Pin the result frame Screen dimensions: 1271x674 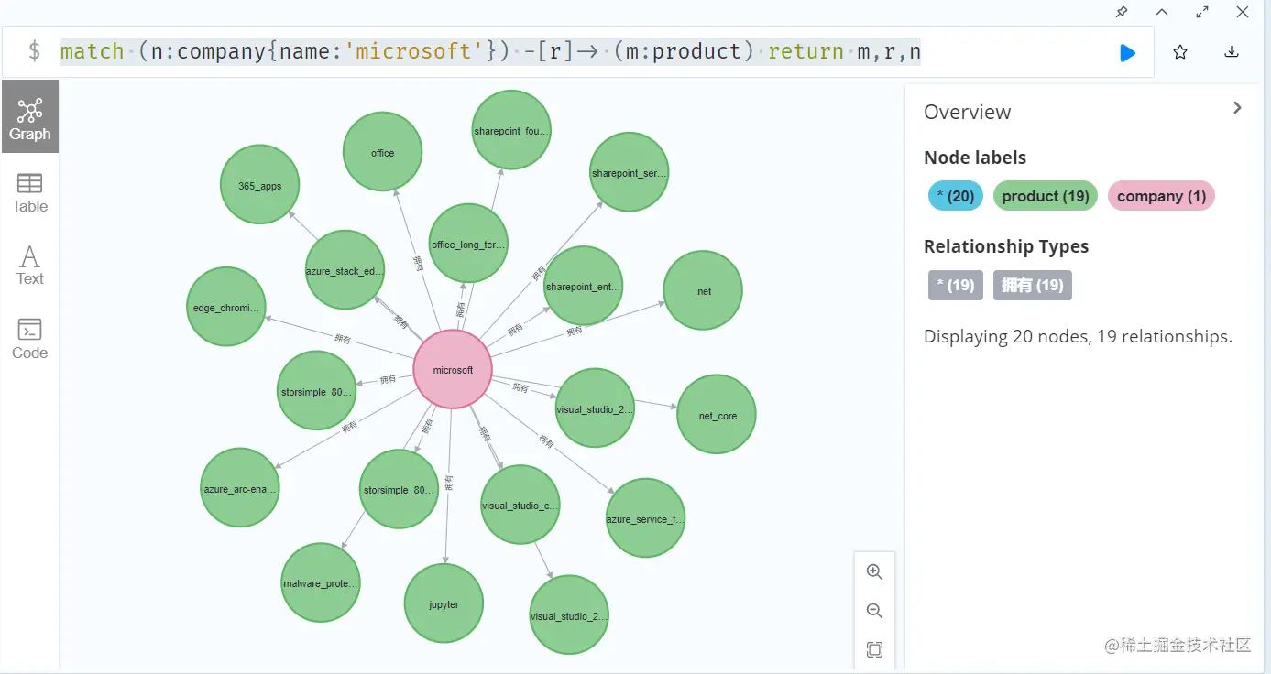tap(1122, 12)
